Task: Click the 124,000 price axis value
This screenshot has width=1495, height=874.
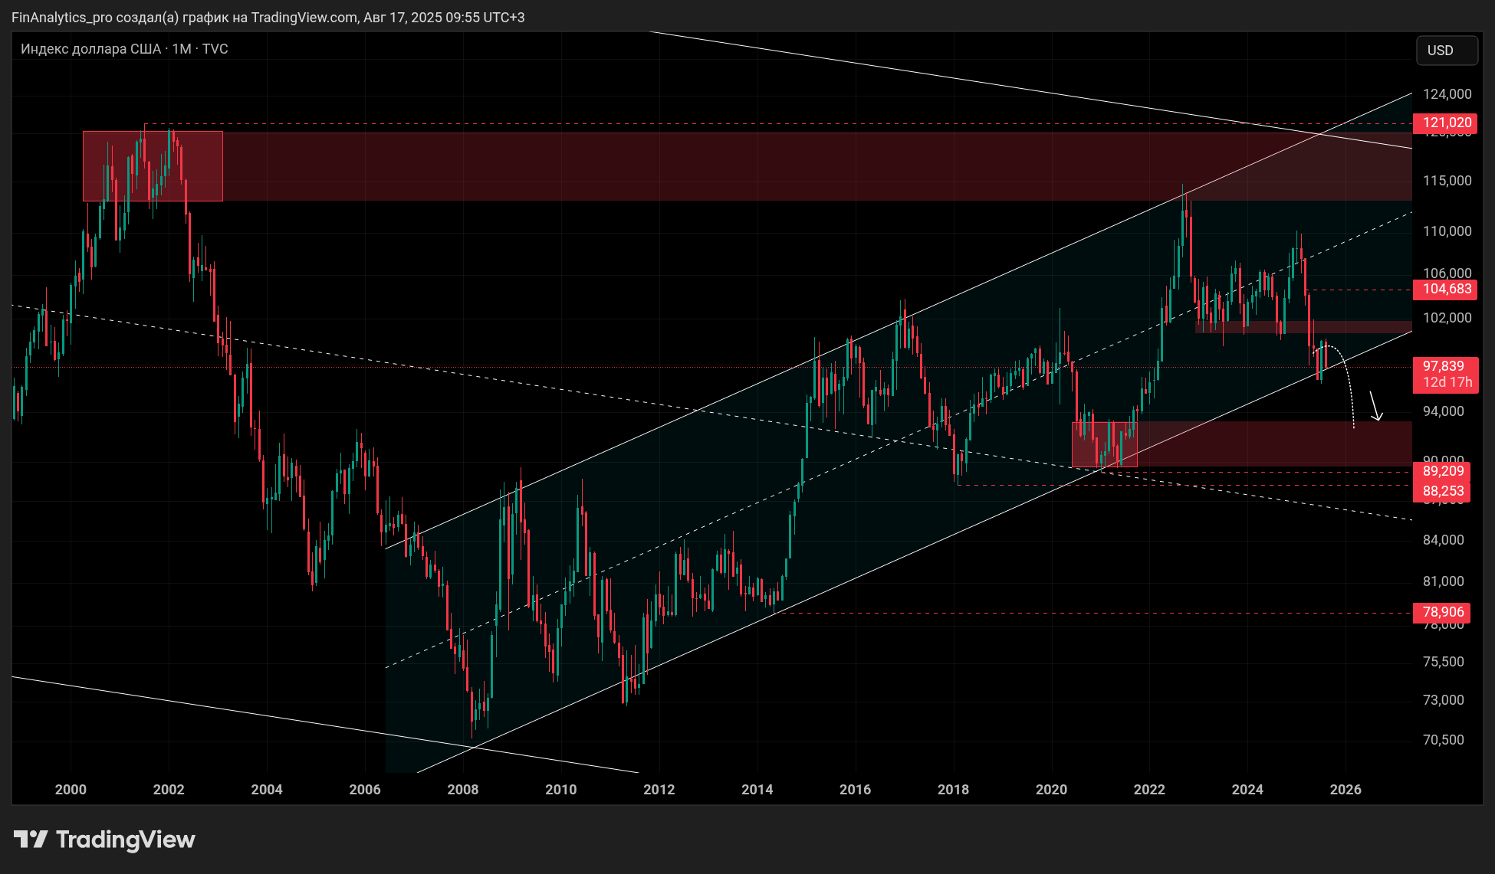Action: pos(1447,94)
